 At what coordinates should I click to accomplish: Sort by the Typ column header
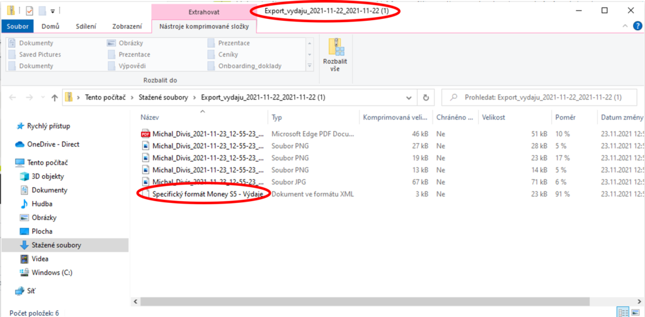tap(277, 117)
